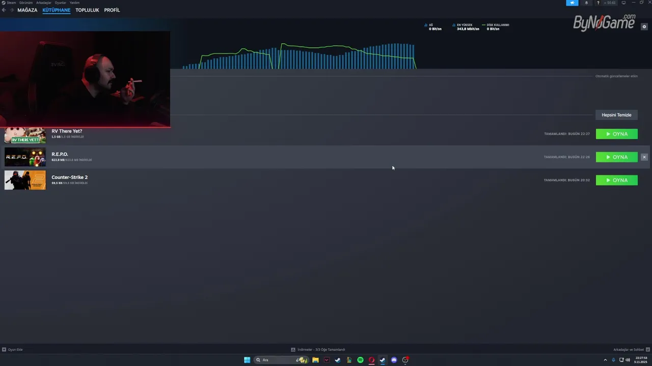Open the Steam announcements megaphone icon
Screen dimensions: 652x366
point(572,3)
